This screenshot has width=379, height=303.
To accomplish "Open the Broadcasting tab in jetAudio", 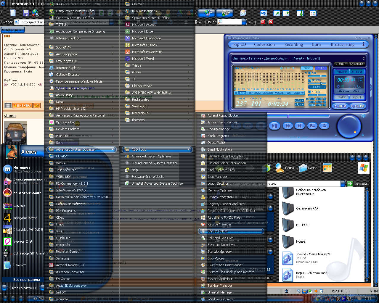I will 343,44.
